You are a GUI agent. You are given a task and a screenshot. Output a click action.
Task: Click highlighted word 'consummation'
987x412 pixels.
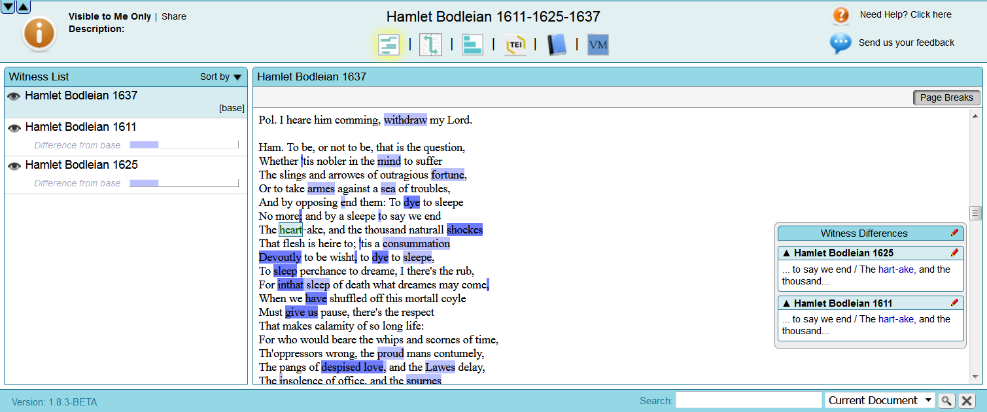tap(417, 243)
